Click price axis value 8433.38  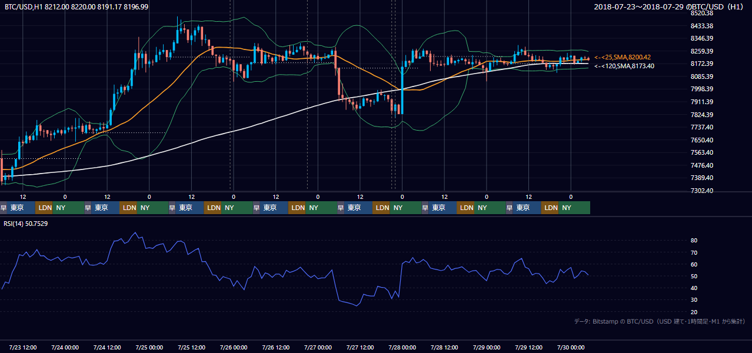pos(702,26)
